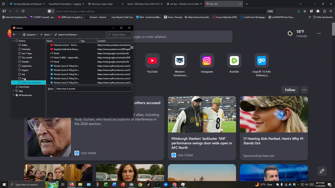
Task: Switch to the Moving to Japan steps tab
Action: pos(102,4)
